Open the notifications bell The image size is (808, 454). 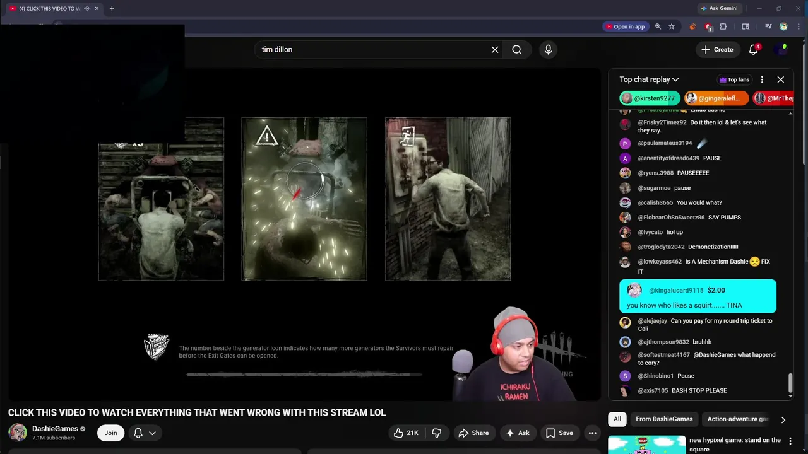(754, 50)
